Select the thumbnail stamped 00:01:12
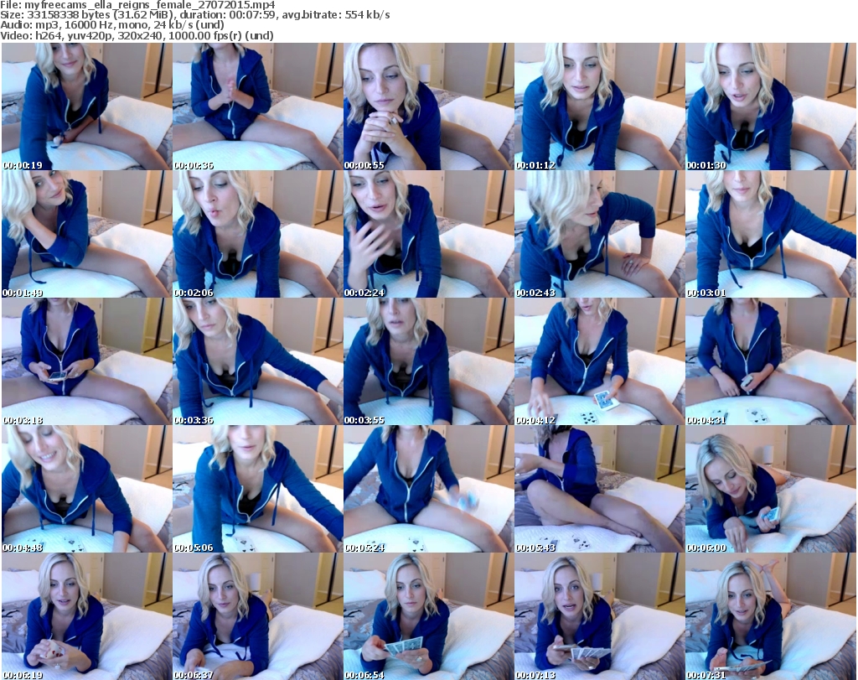 point(599,106)
